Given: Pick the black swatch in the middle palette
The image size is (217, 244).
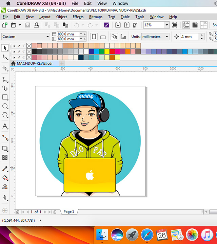Looking at the screenshot, I should click(x=34, y=51).
